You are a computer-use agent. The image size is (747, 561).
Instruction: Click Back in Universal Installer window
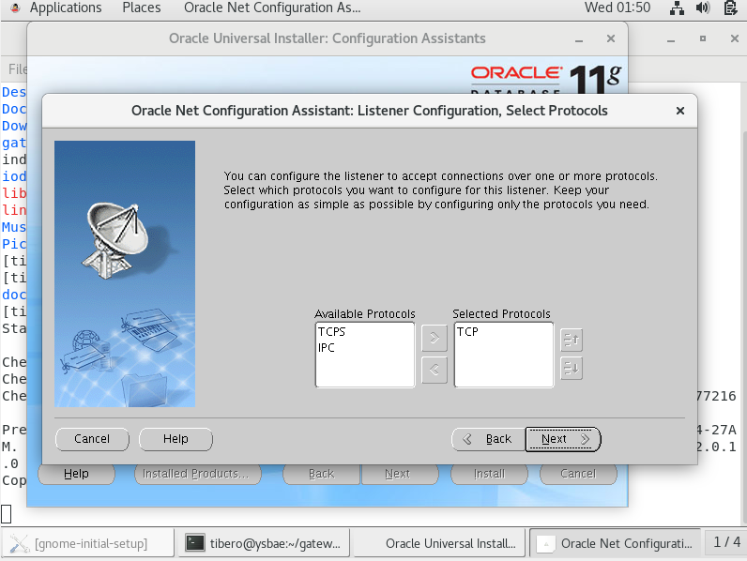click(322, 474)
